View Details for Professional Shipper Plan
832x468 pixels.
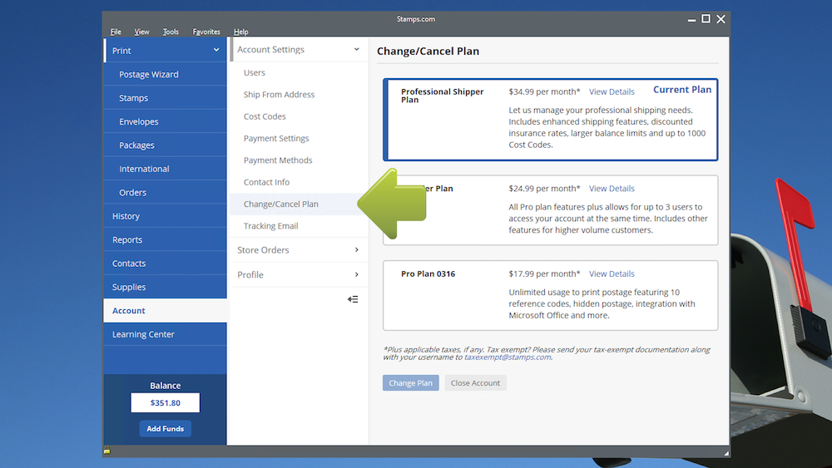(x=612, y=92)
